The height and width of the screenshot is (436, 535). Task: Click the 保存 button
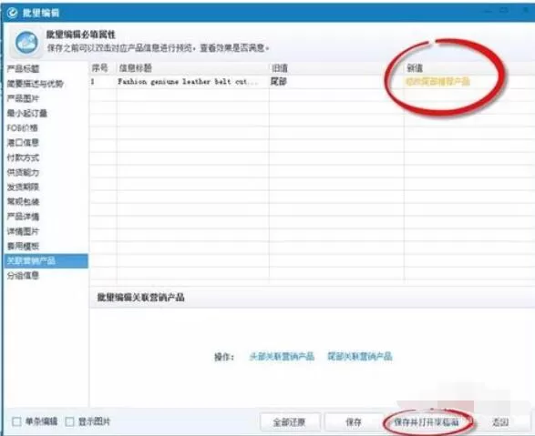coord(354,422)
